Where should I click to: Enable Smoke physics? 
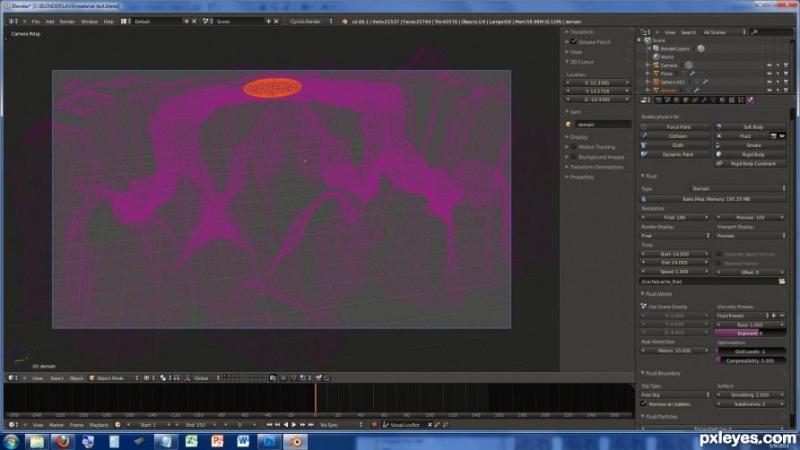(751, 145)
